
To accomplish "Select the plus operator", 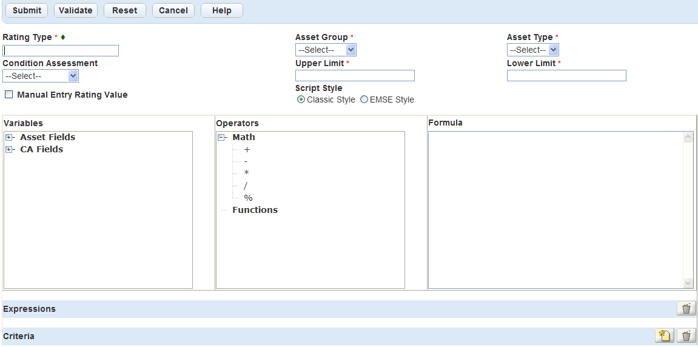I will pos(247,150).
